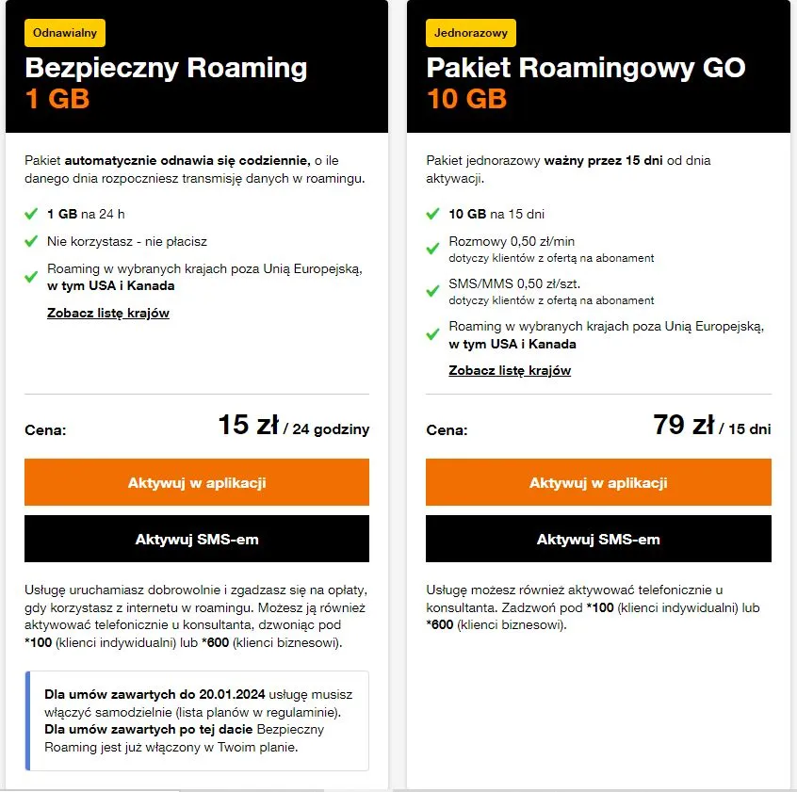Viewport: 797px width, 792px height.
Task: Click checkmark beside "SMS/MMS 0,50 zł/szt."
Action: point(432,291)
